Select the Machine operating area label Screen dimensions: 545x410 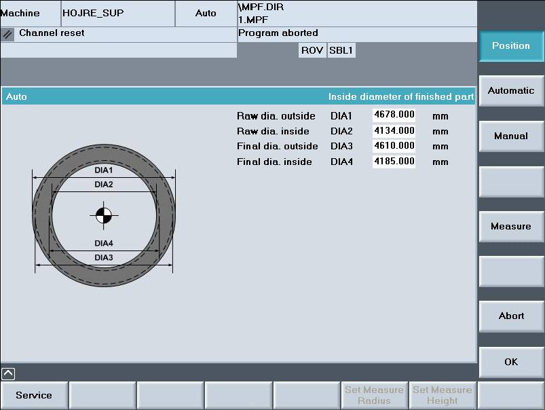tap(20, 13)
